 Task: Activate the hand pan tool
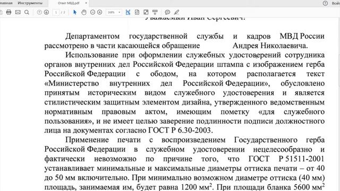pyautogui.click(x=84, y=12)
